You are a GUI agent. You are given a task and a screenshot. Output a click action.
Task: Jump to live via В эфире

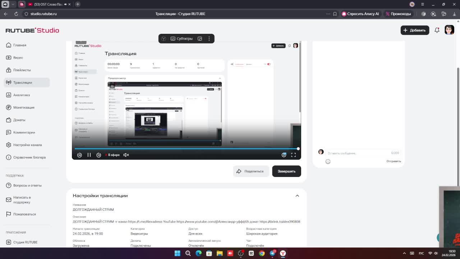[112, 155]
